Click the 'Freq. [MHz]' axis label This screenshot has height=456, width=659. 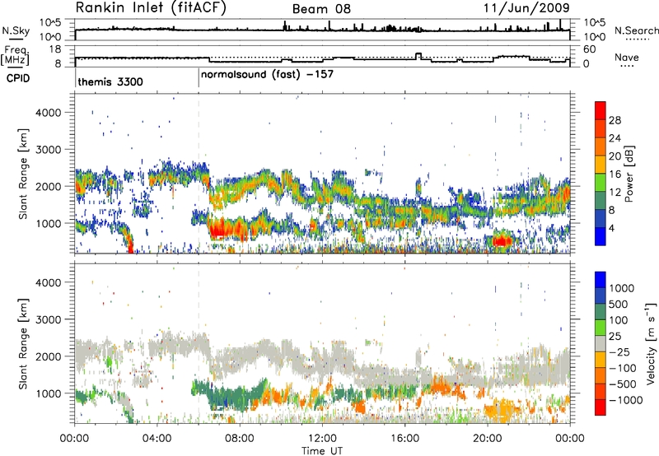[16, 56]
